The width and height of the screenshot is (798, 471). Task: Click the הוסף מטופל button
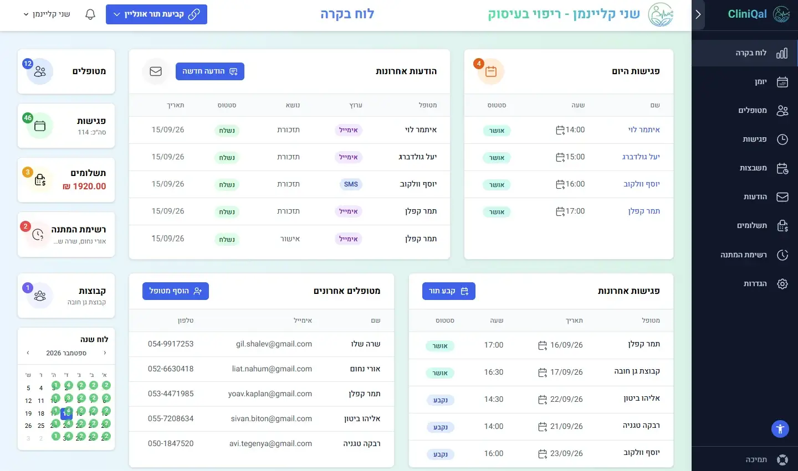tap(176, 291)
